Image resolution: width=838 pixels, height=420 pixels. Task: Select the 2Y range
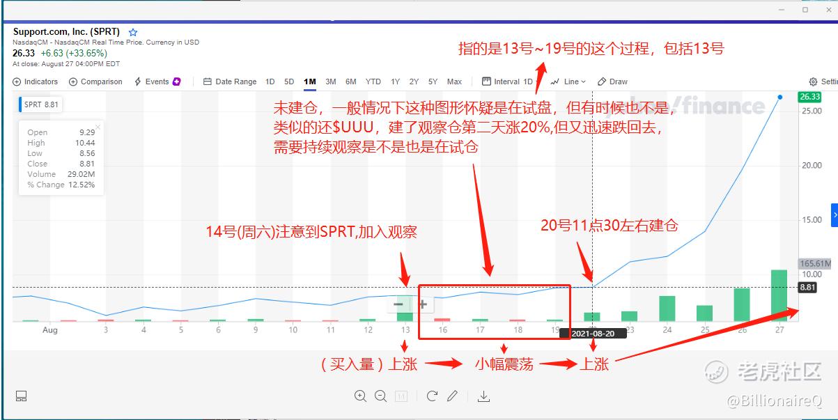(414, 81)
